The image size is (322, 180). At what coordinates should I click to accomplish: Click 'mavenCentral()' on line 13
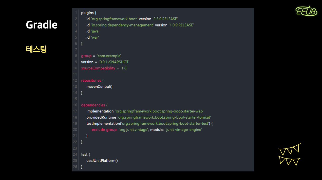[99, 87]
